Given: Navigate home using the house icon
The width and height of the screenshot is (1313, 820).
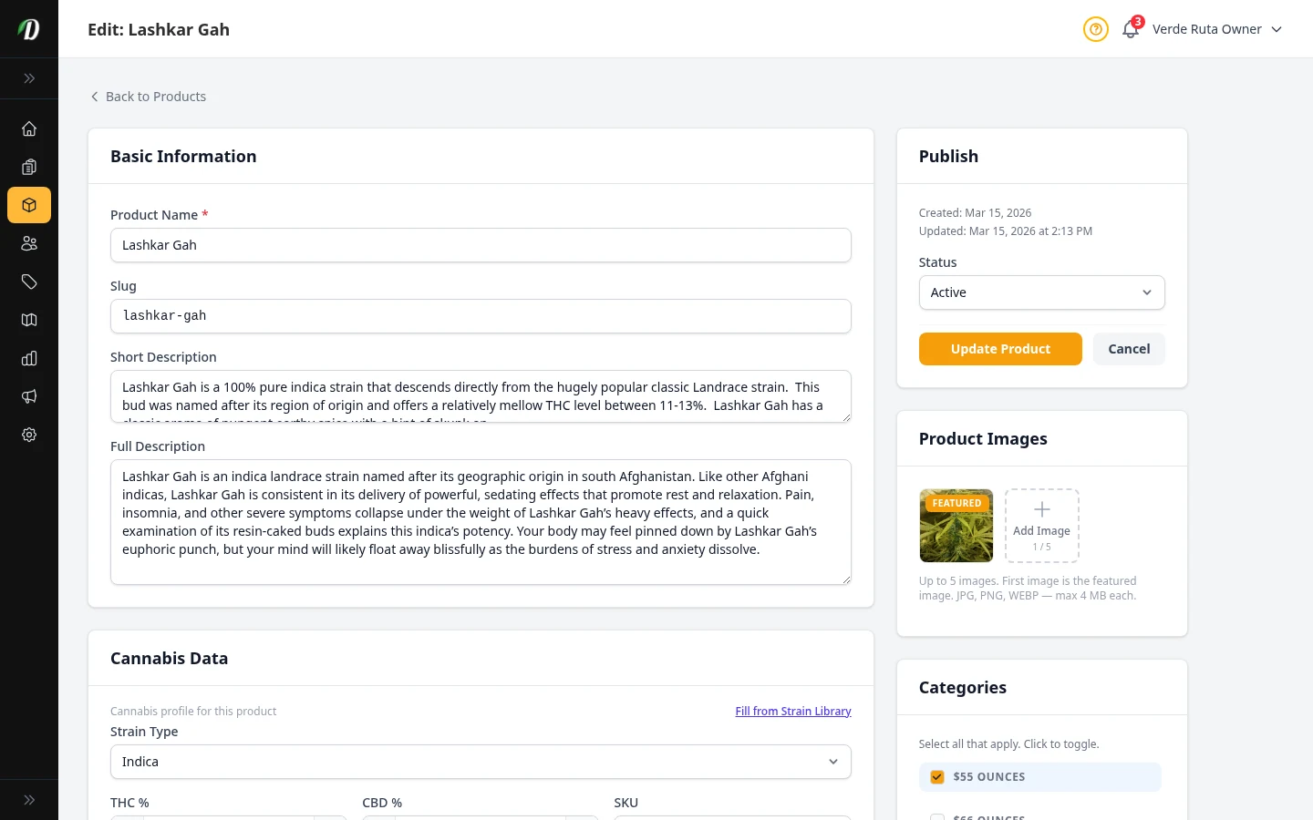Looking at the screenshot, I should click(29, 128).
